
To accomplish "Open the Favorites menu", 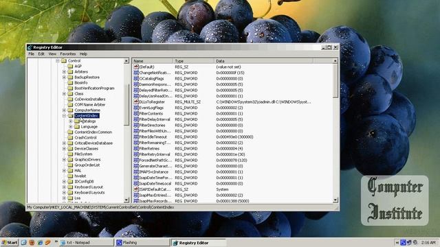I will 68,54.
